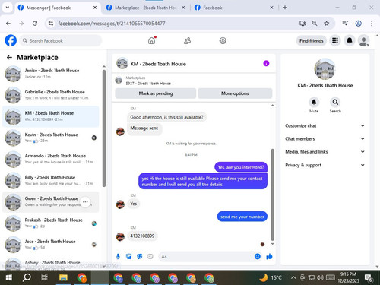Expand Media, files and links section
The image size is (380, 285).
325,152
